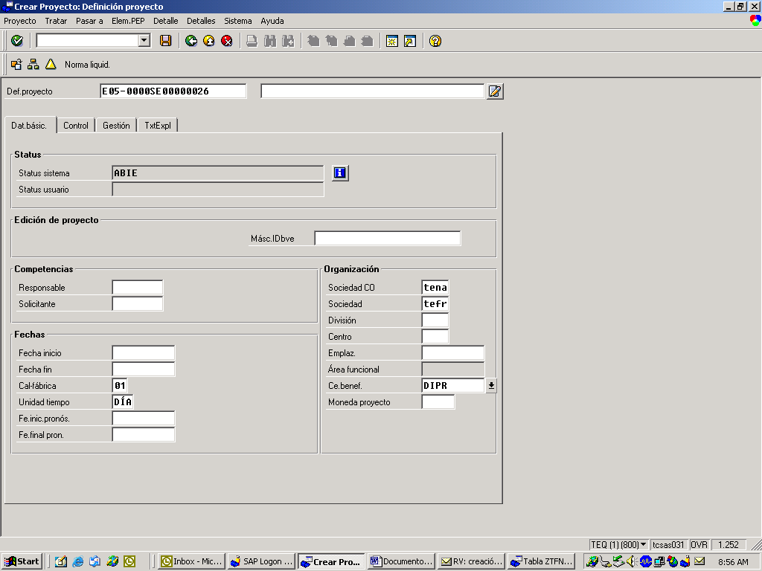The width and height of the screenshot is (762, 571).
Task: Open the Inbox - Mic... taskbar window
Action: pos(192,561)
